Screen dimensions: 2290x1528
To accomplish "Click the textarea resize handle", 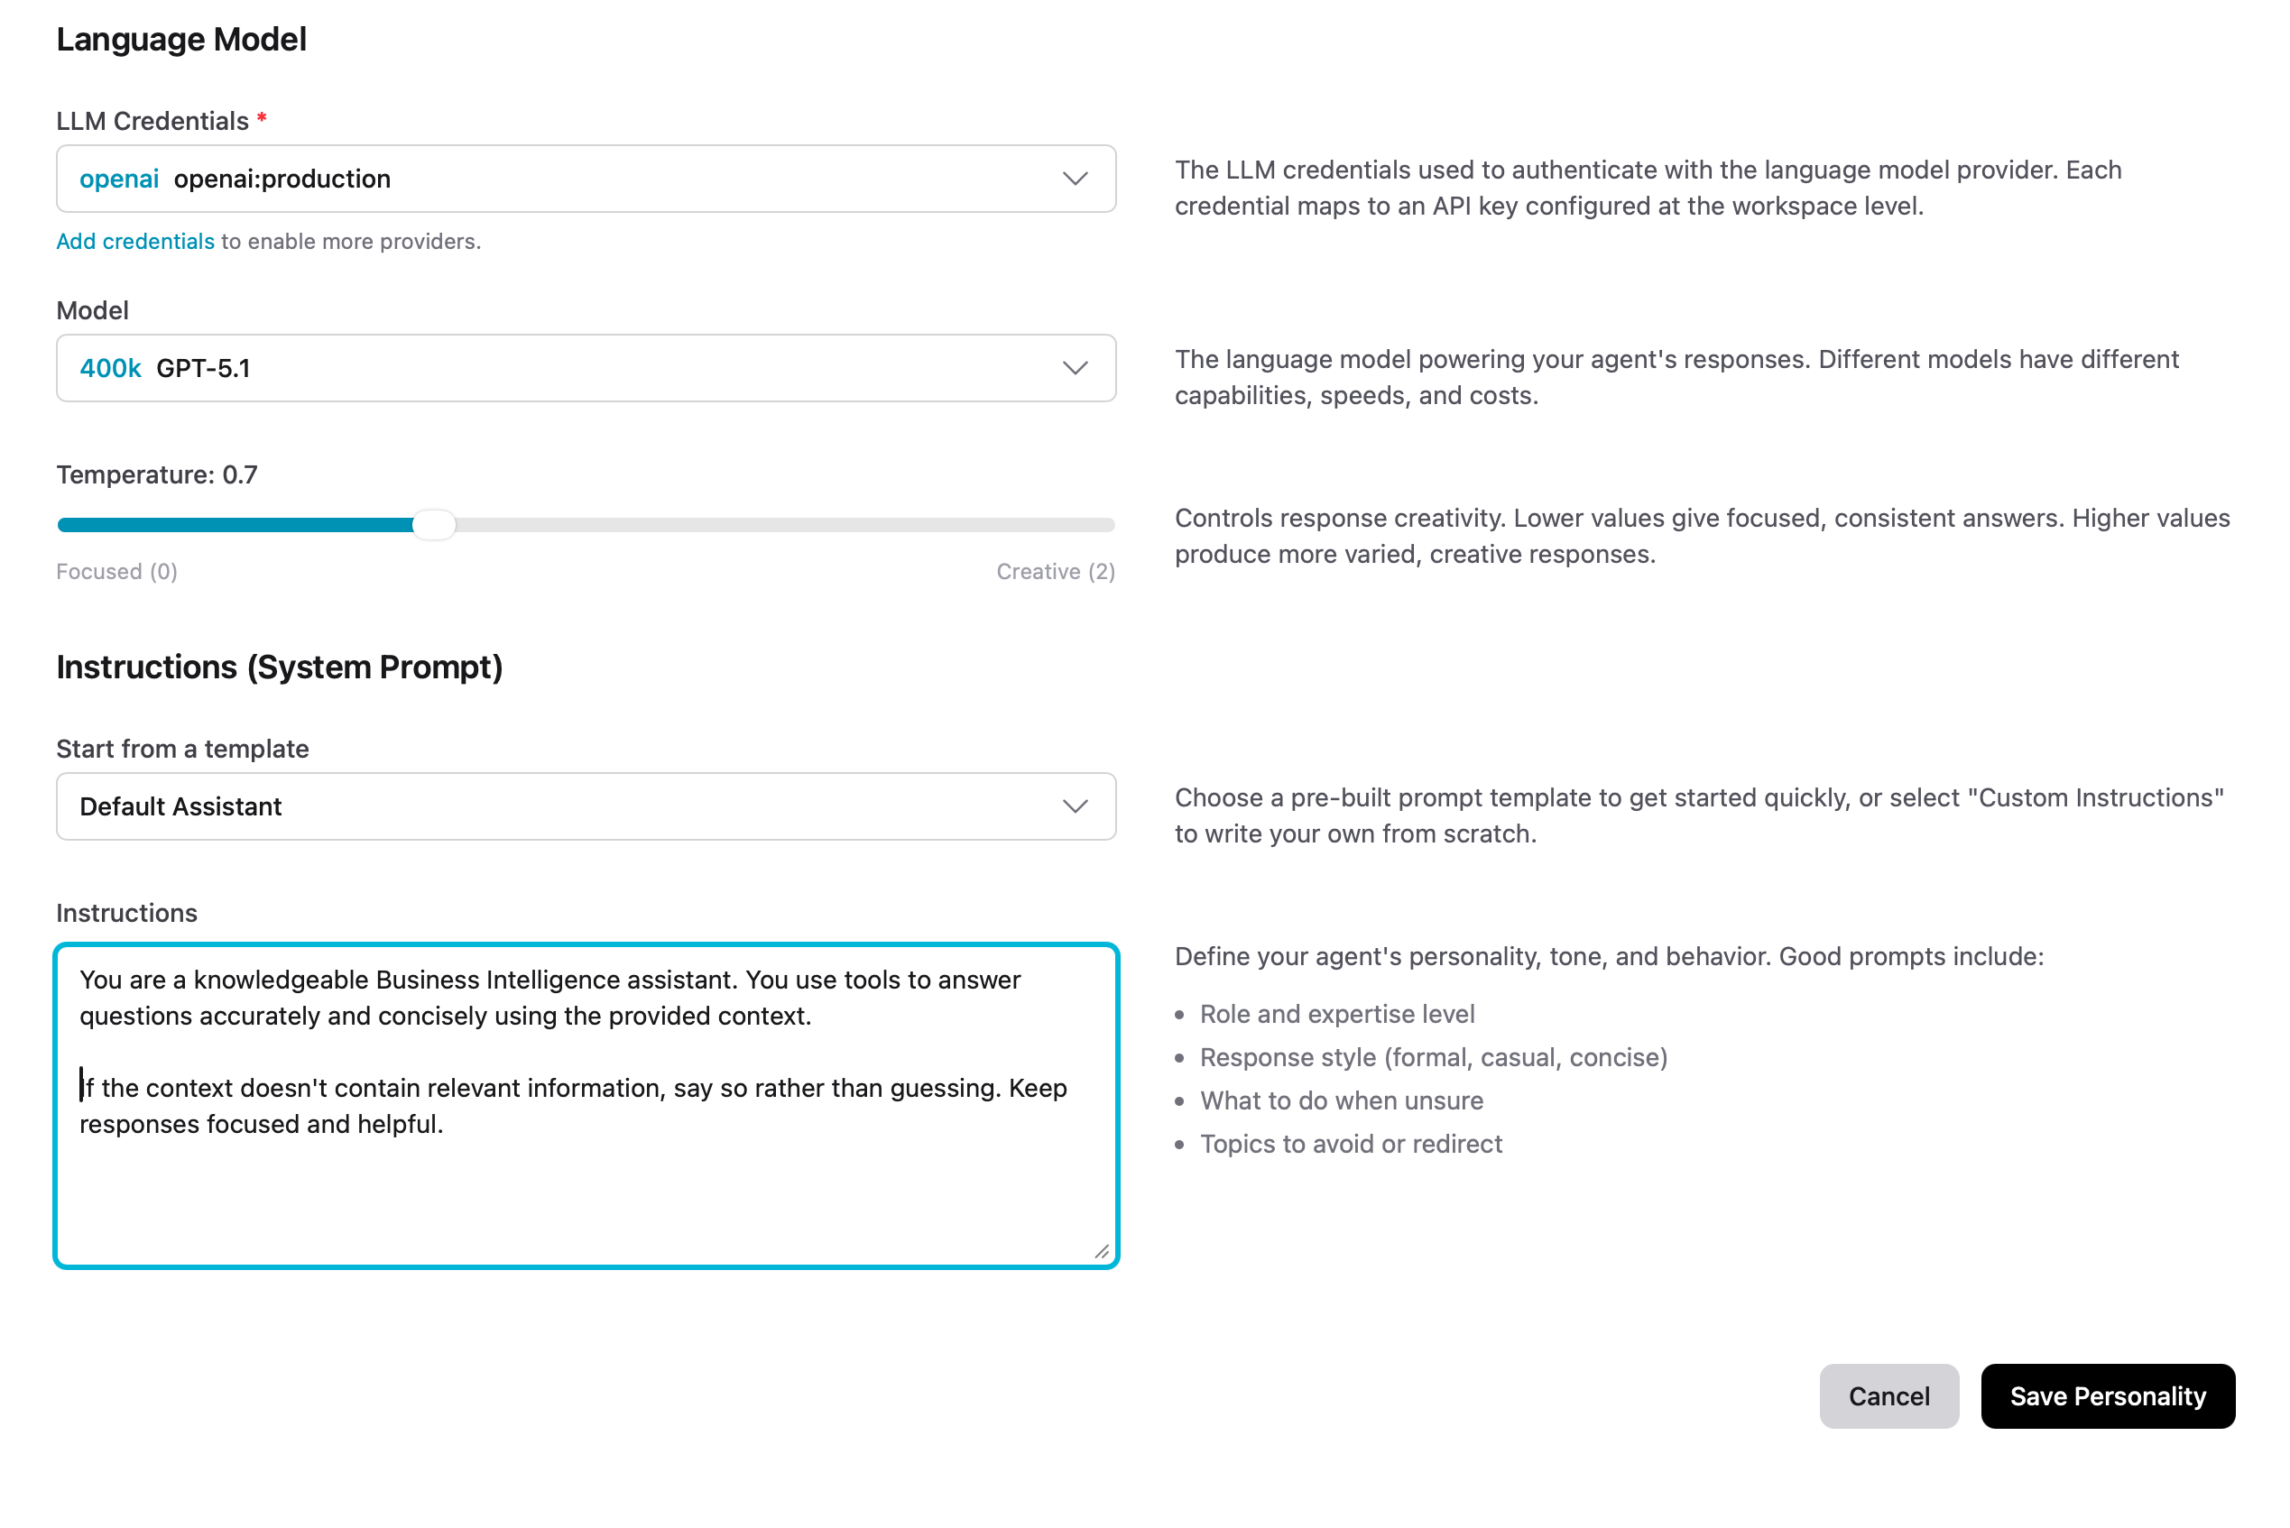I will click(x=1103, y=1252).
